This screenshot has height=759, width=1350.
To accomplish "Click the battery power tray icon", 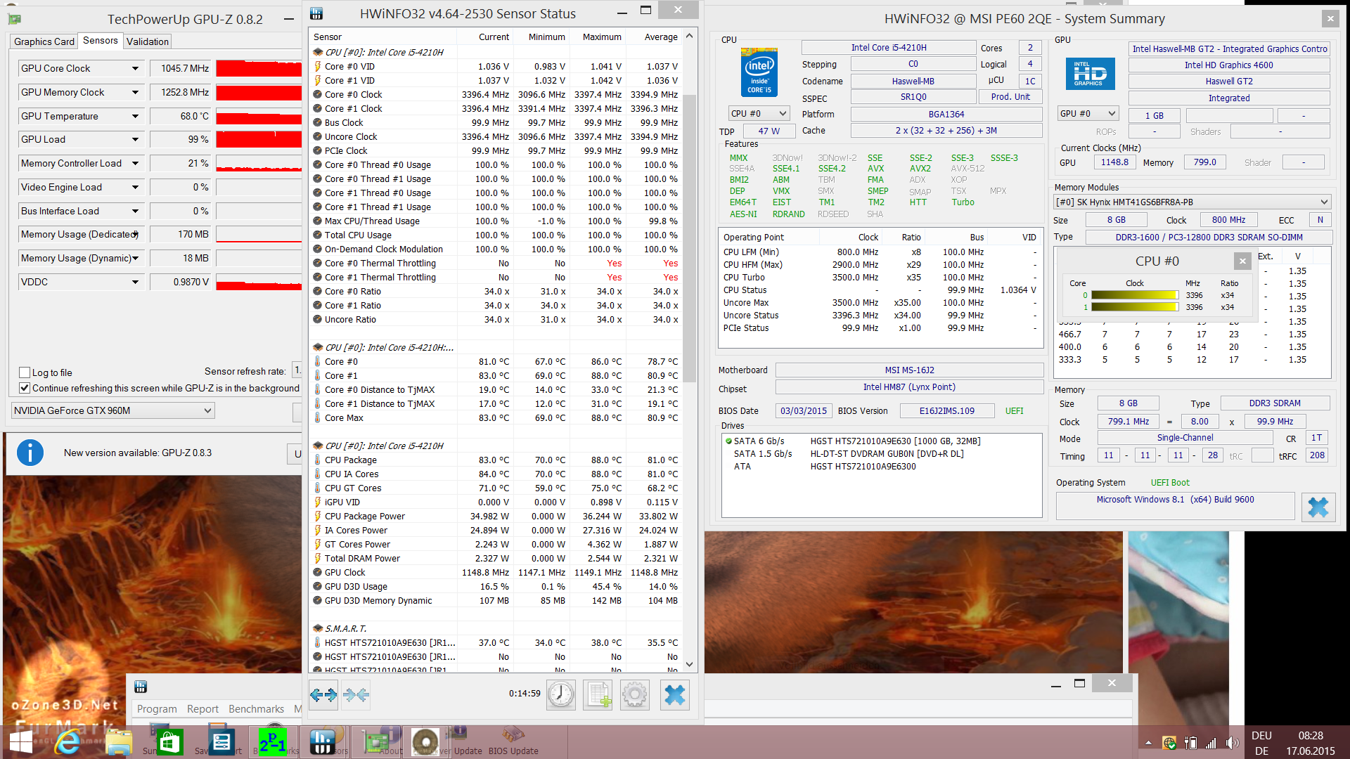I will [1190, 743].
